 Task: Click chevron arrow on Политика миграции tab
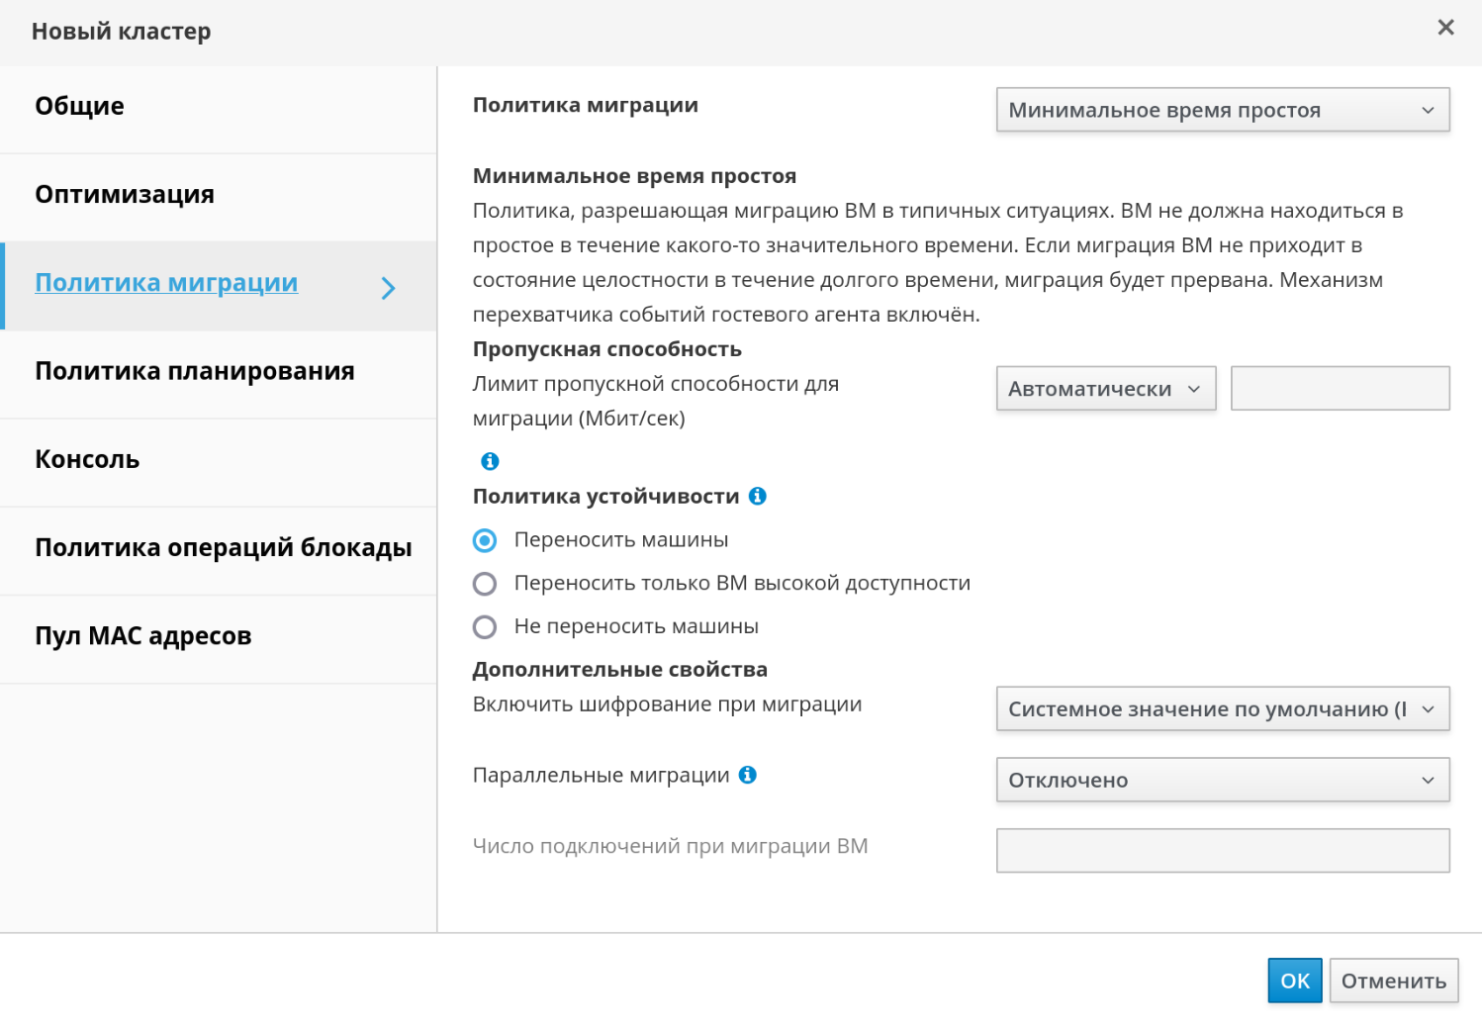click(388, 288)
